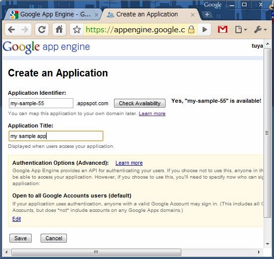Close the Google App Engine tab
This screenshot has width=274, height=259.
96,15
